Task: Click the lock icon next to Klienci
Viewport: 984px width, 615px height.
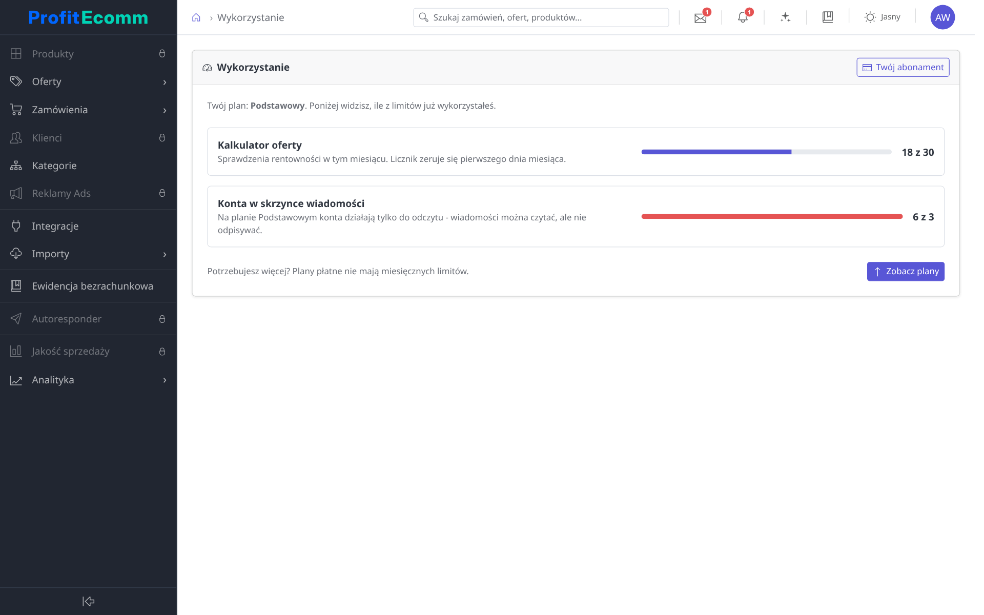Action: 162,138
